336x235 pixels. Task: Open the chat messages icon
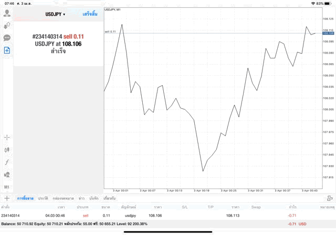coord(7,38)
